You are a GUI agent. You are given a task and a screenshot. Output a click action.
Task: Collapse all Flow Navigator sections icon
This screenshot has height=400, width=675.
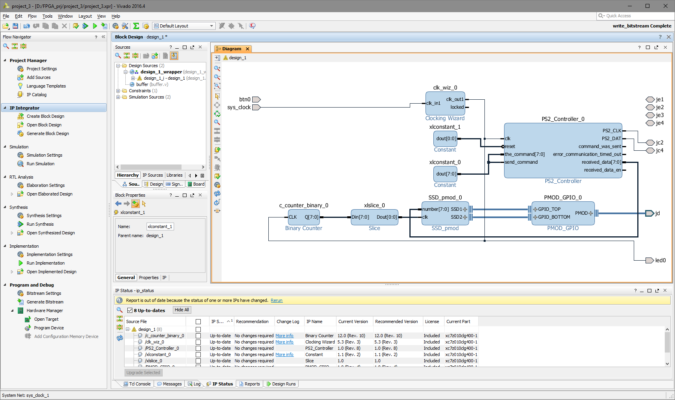pyautogui.click(x=15, y=46)
